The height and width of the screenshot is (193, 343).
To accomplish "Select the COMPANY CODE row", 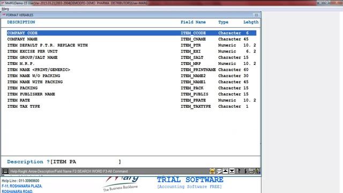I will coord(131,33).
